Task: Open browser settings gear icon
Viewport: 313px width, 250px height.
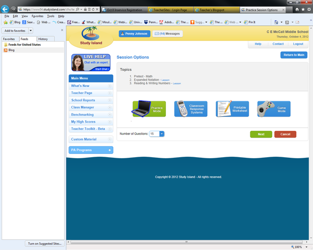Action: point(309,9)
